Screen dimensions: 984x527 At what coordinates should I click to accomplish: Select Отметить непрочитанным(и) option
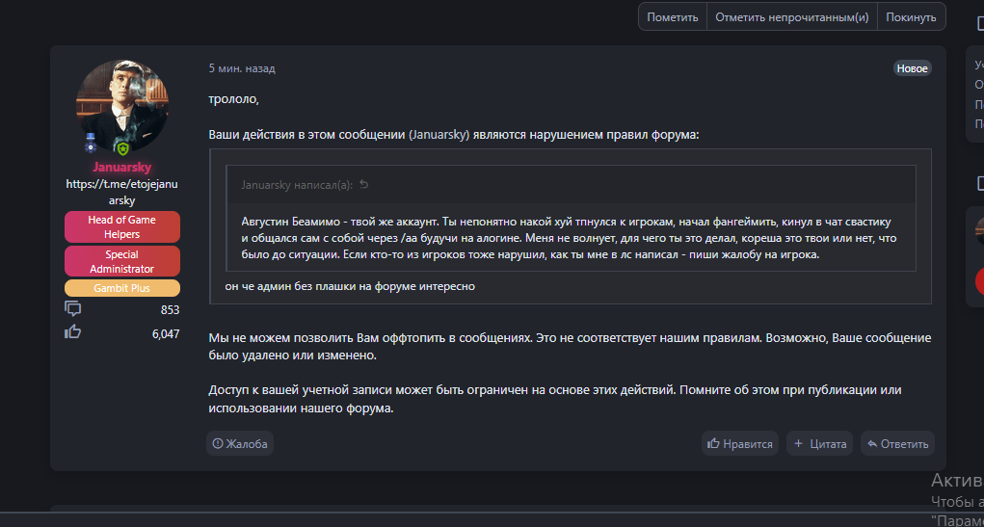click(791, 17)
